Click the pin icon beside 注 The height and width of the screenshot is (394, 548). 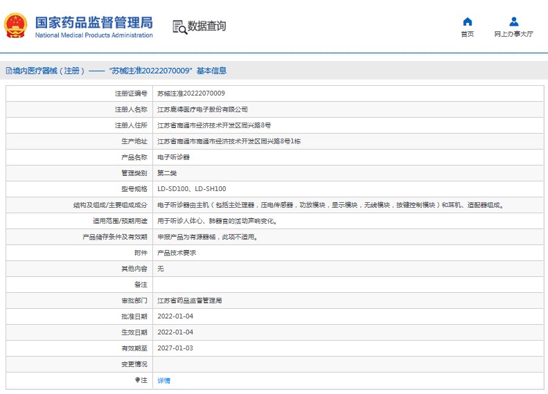click(x=137, y=380)
